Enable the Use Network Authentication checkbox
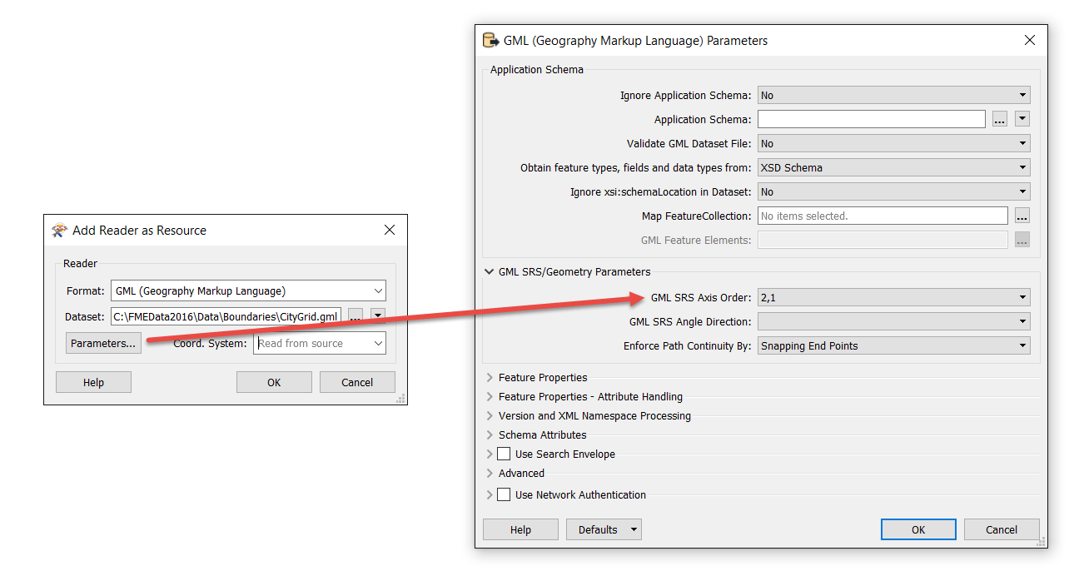1074x571 pixels. pyautogui.click(x=504, y=494)
